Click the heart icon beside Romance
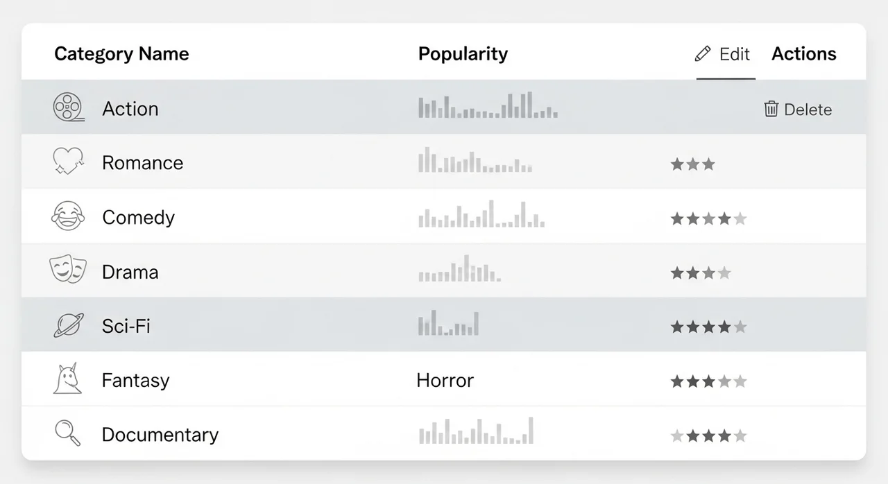The width and height of the screenshot is (888, 484). click(68, 162)
